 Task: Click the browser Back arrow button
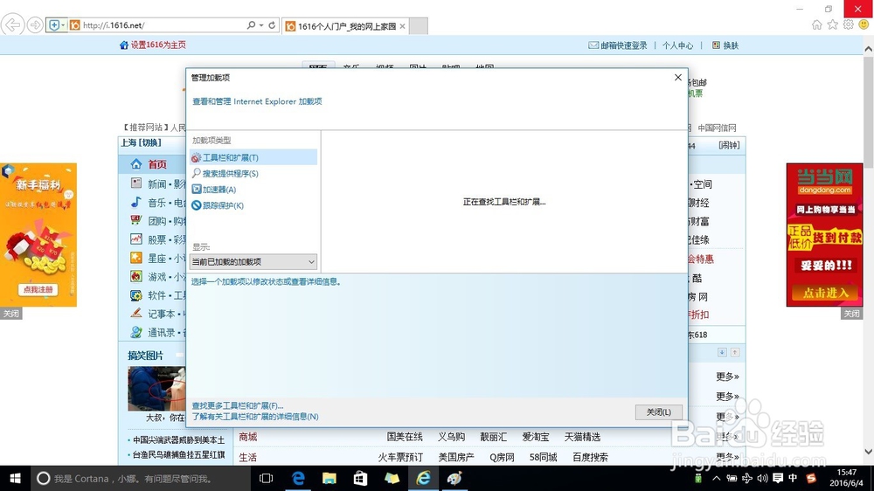click(x=12, y=25)
